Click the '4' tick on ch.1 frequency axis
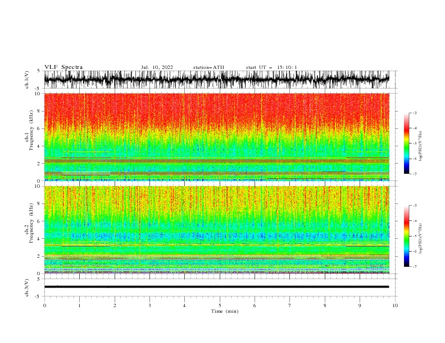Viewport: 445px width, 343px height. pyautogui.click(x=39, y=146)
